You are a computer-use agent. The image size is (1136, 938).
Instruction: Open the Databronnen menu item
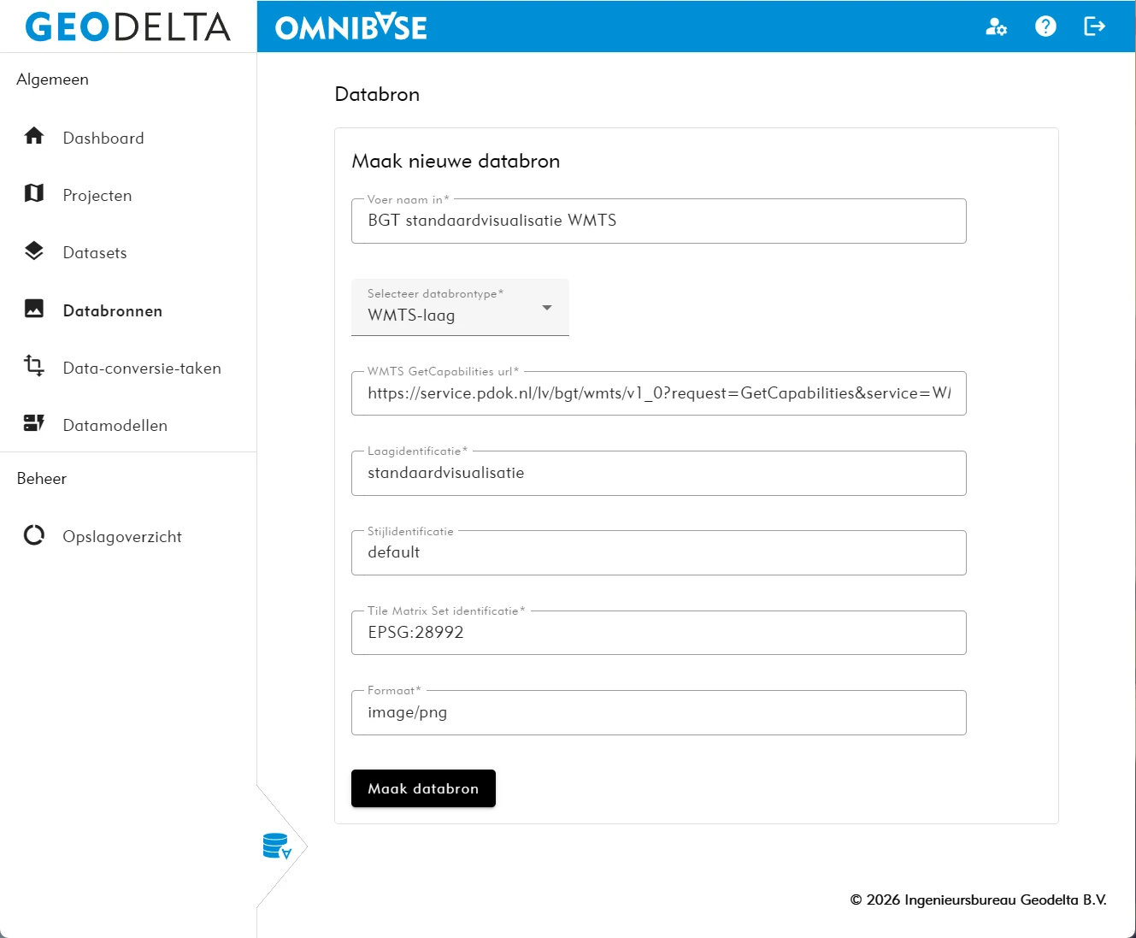(112, 310)
